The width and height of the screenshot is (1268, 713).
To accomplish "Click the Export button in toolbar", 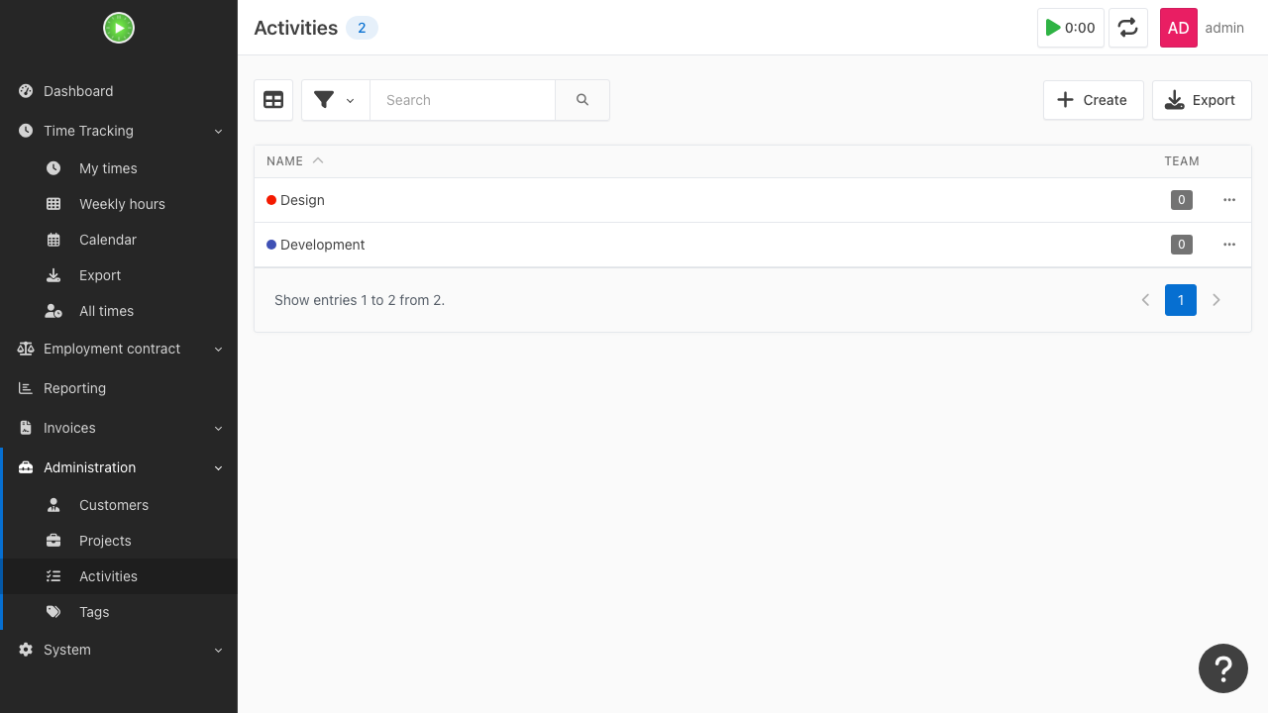I will [1202, 100].
